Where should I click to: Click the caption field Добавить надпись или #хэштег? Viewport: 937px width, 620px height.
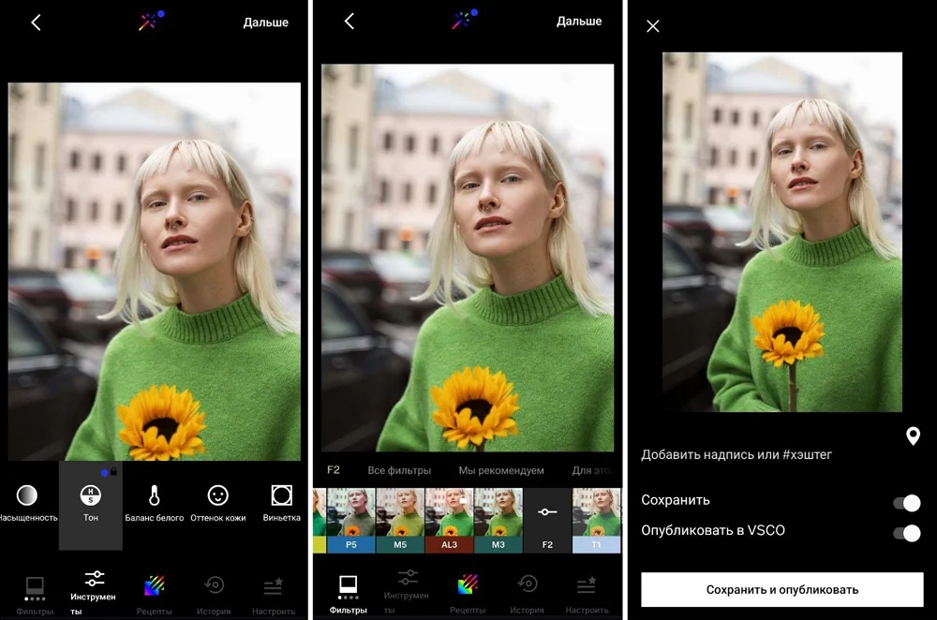coord(736,454)
